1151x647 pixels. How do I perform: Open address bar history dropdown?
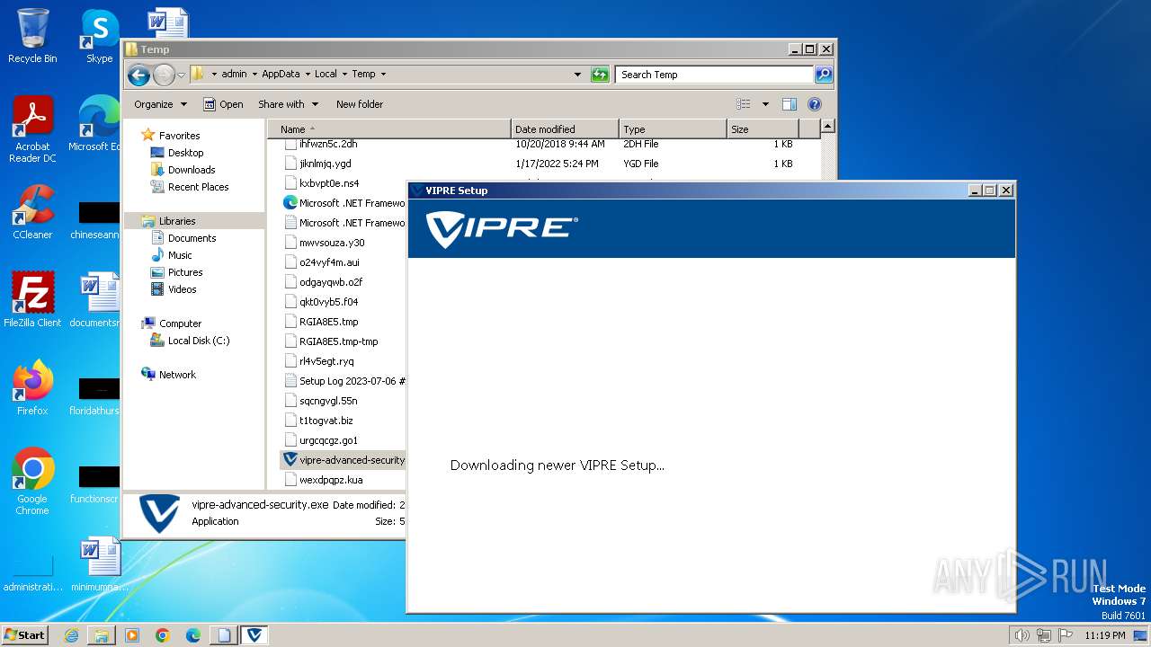tap(577, 75)
